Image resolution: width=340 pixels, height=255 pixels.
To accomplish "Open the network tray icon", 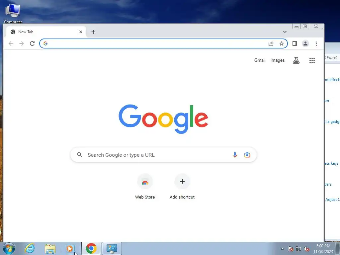I will click(298, 249).
